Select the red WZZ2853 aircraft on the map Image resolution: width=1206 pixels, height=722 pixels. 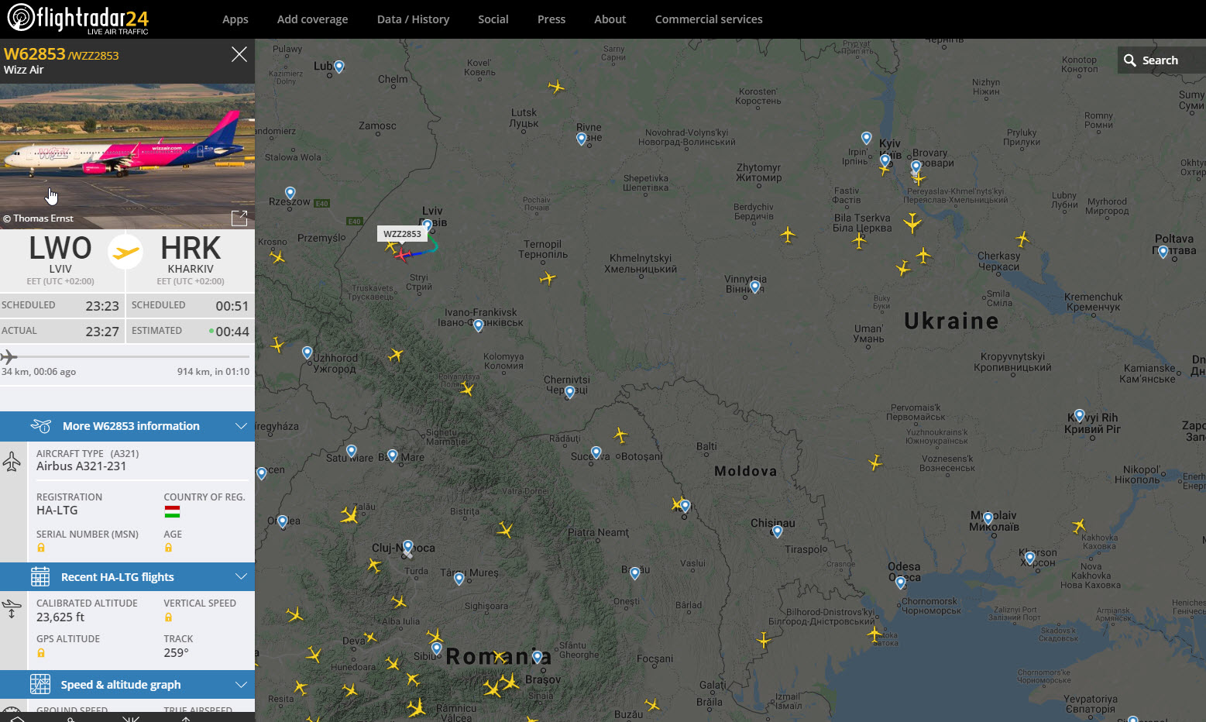coord(402,255)
